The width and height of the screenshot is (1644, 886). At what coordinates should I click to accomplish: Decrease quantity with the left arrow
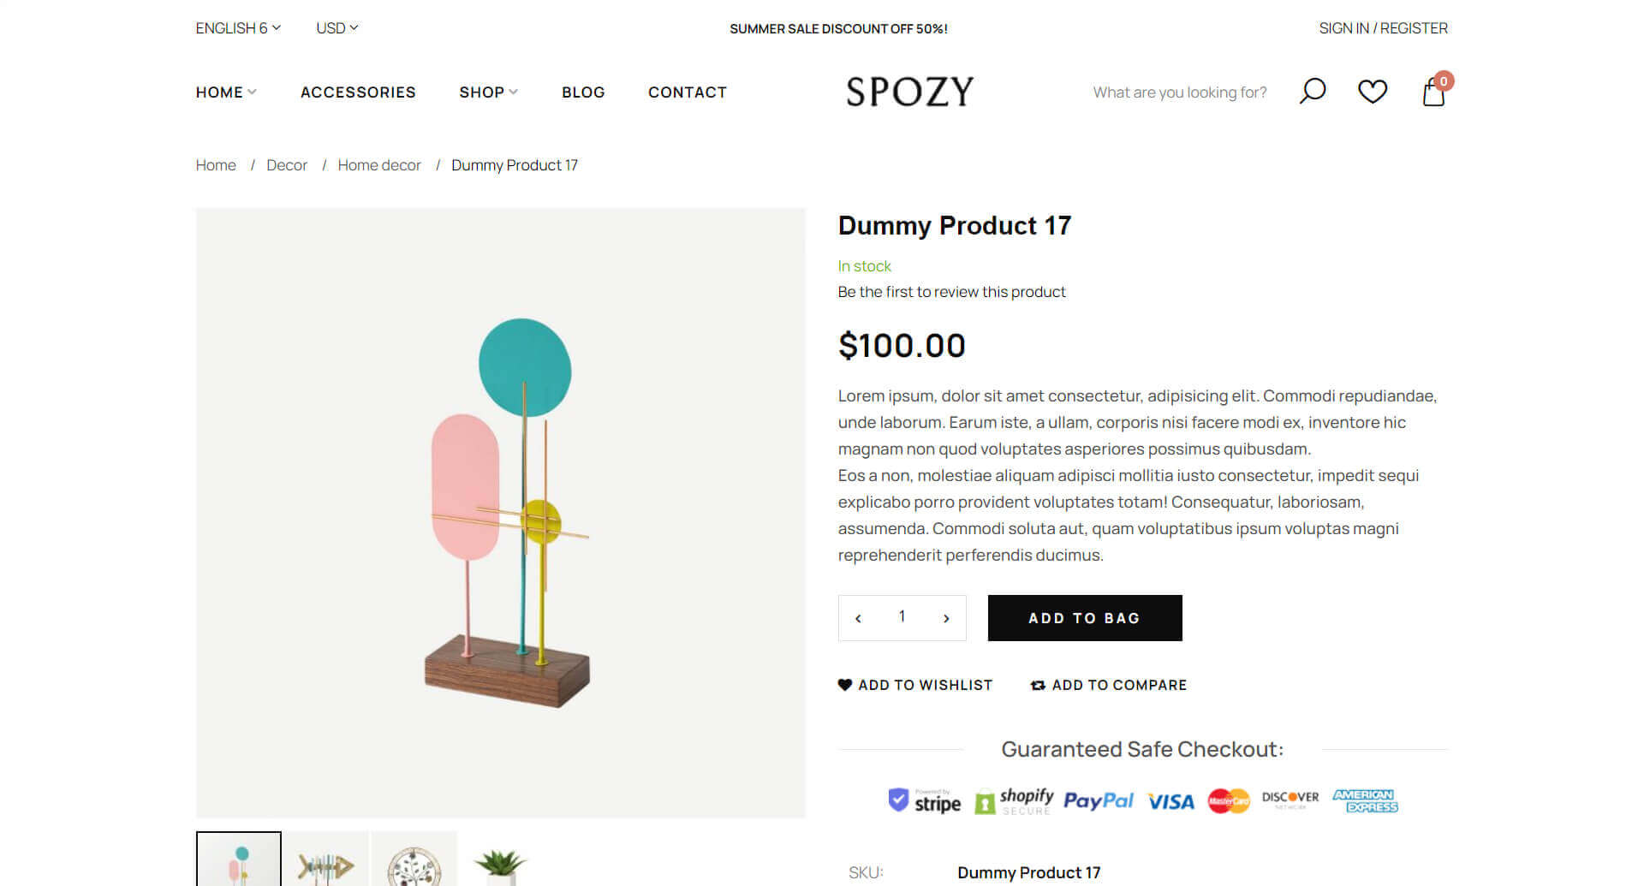[858, 618]
